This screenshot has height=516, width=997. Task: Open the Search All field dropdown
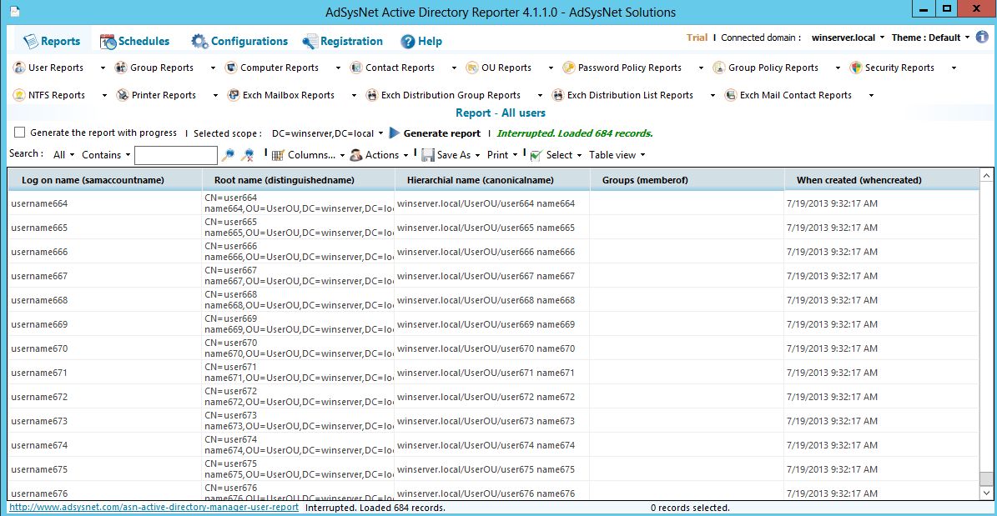63,154
